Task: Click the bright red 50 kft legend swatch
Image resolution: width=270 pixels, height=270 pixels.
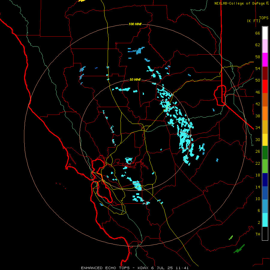Action: click(x=265, y=86)
